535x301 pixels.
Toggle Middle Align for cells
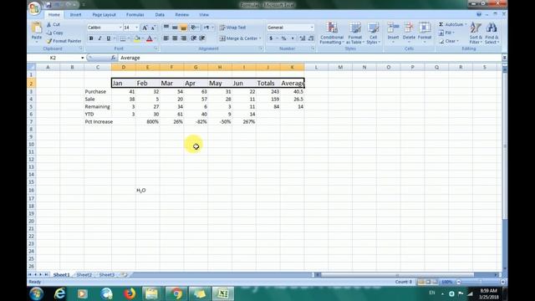(175, 28)
